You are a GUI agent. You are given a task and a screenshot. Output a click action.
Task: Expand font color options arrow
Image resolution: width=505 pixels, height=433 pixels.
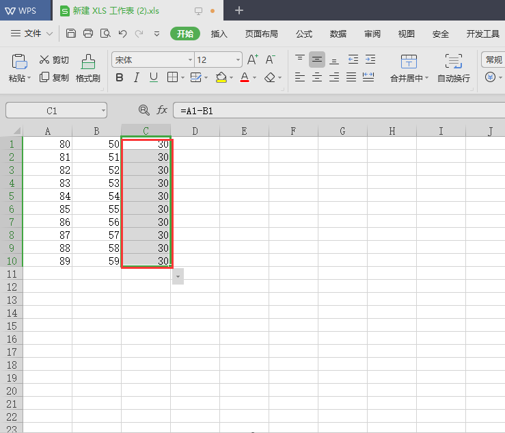point(254,78)
